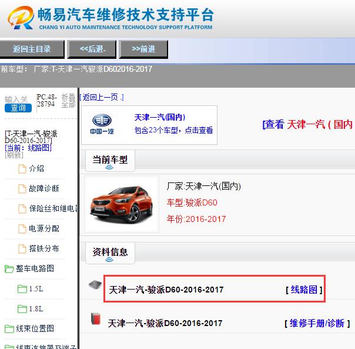Open the 介绍 tree item
This screenshot has width=355, height=349.
coord(36,168)
